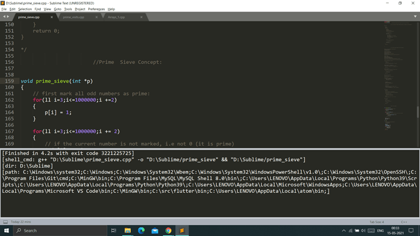The height and width of the screenshot is (236, 420).
Task: Open File Explorer from the taskbar
Action: point(128,231)
